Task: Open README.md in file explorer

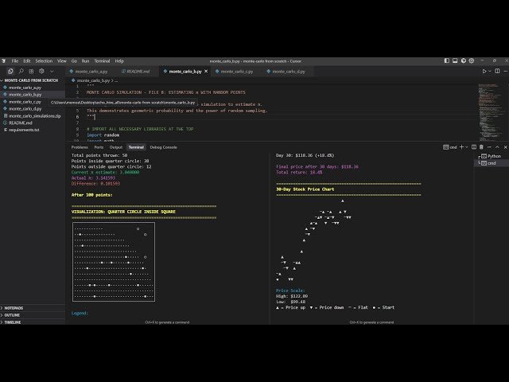Action: click(21, 123)
